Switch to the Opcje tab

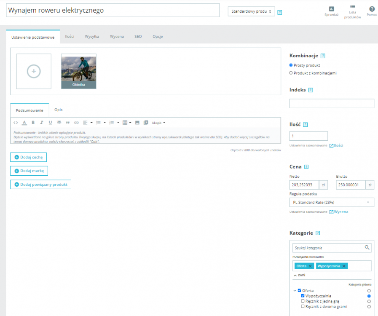(158, 37)
